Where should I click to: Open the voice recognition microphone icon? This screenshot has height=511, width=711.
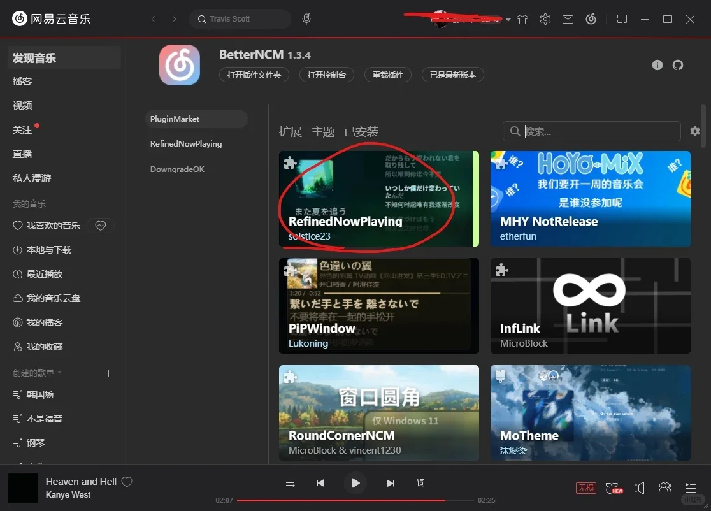pyautogui.click(x=306, y=18)
